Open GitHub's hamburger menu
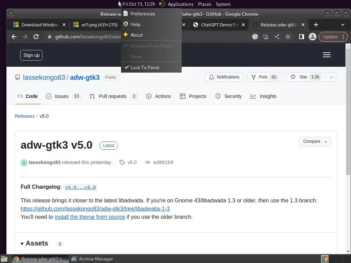The height and width of the screenshot is (263, 351). click(327, 55)
